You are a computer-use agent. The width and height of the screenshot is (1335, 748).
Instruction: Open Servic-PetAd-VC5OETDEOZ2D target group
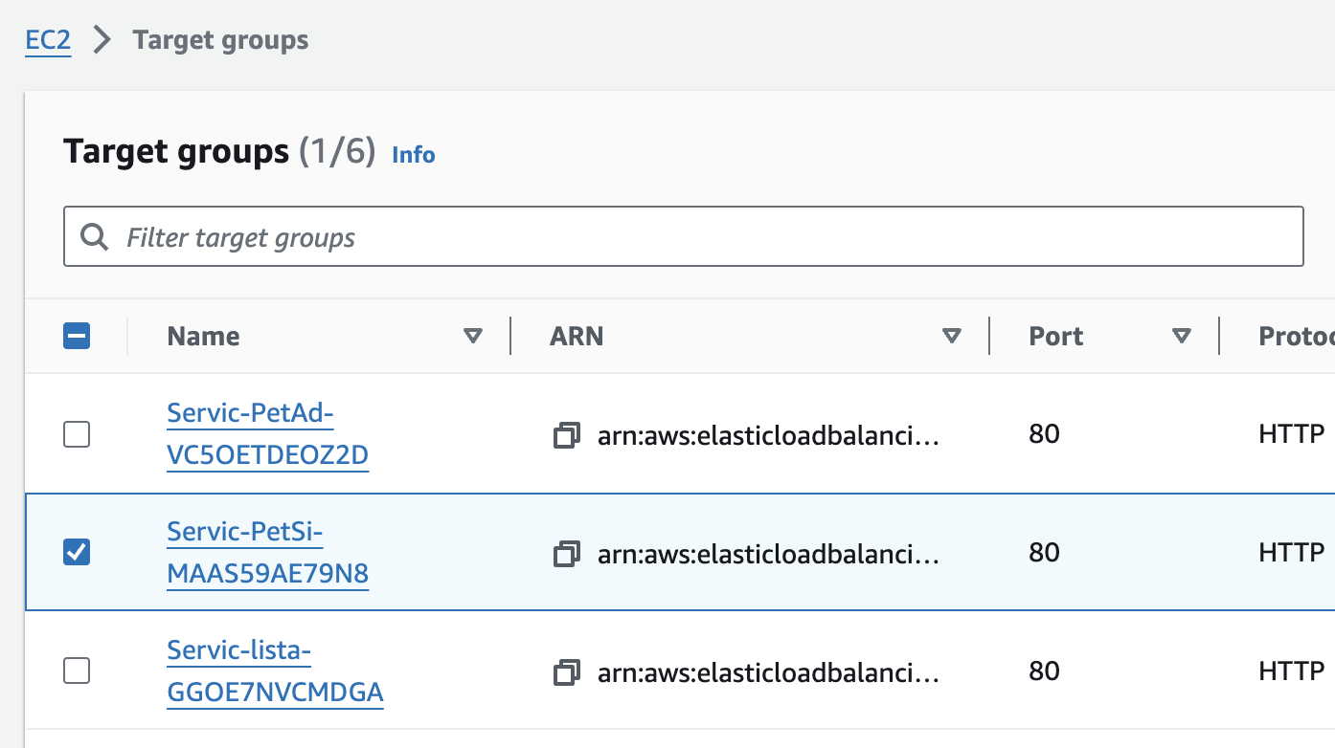[267, 434]
